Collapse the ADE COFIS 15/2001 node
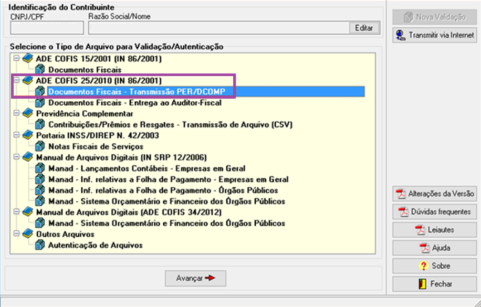The height and width of the screenshot is (307, 481). [17, 58]
